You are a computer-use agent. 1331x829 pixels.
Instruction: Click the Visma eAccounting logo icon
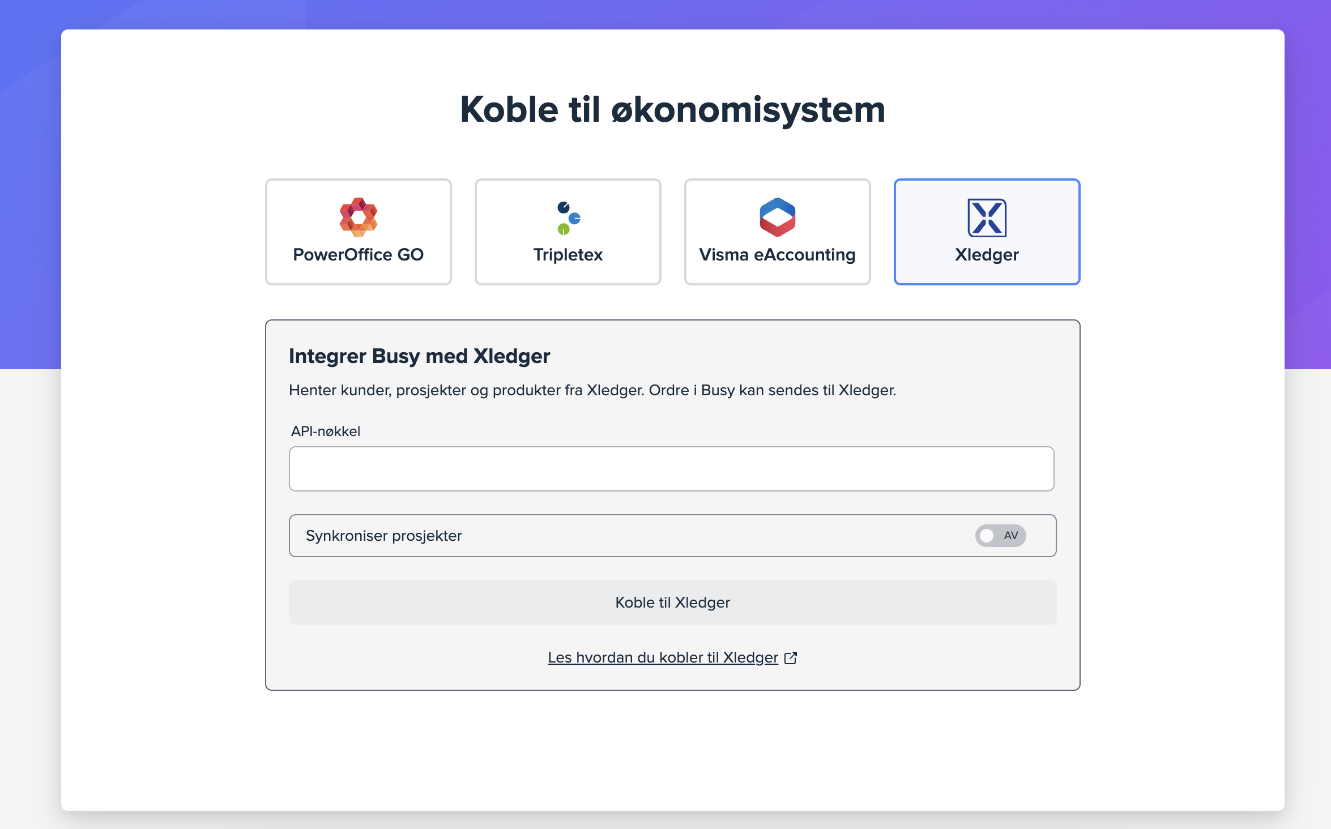point(777,217)
